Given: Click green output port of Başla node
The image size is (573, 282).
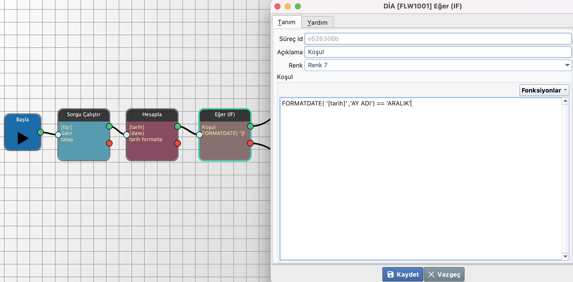Looking at the screenshot, I should [x=41, y=132].
